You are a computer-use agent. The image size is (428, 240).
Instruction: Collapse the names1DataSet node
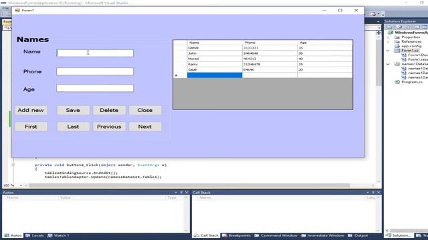click(x=388, y=64)
